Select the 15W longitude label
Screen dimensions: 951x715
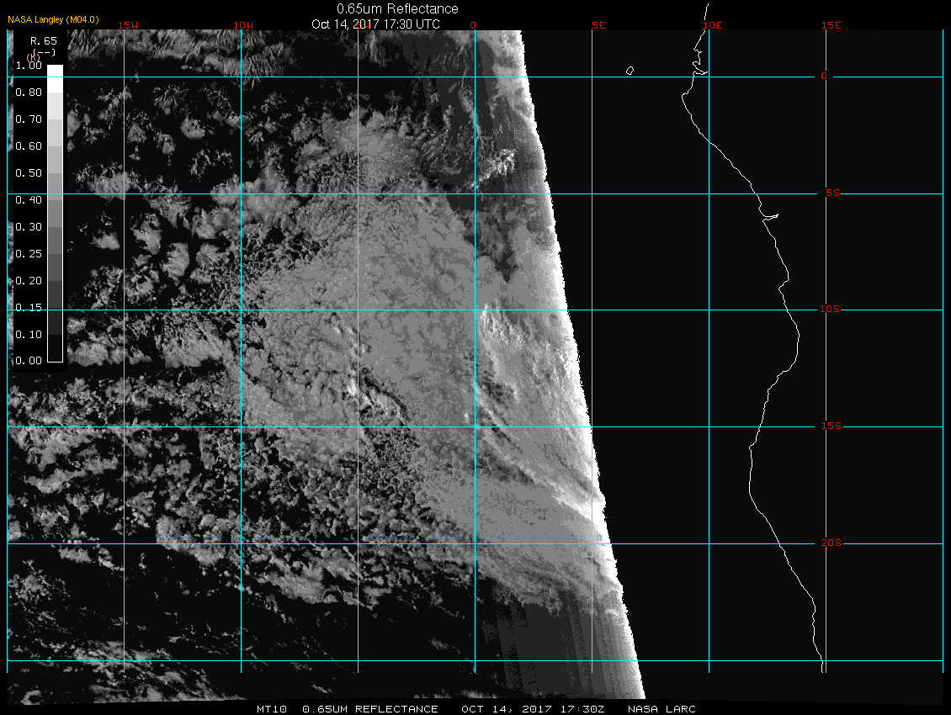(x=127, y=25)
